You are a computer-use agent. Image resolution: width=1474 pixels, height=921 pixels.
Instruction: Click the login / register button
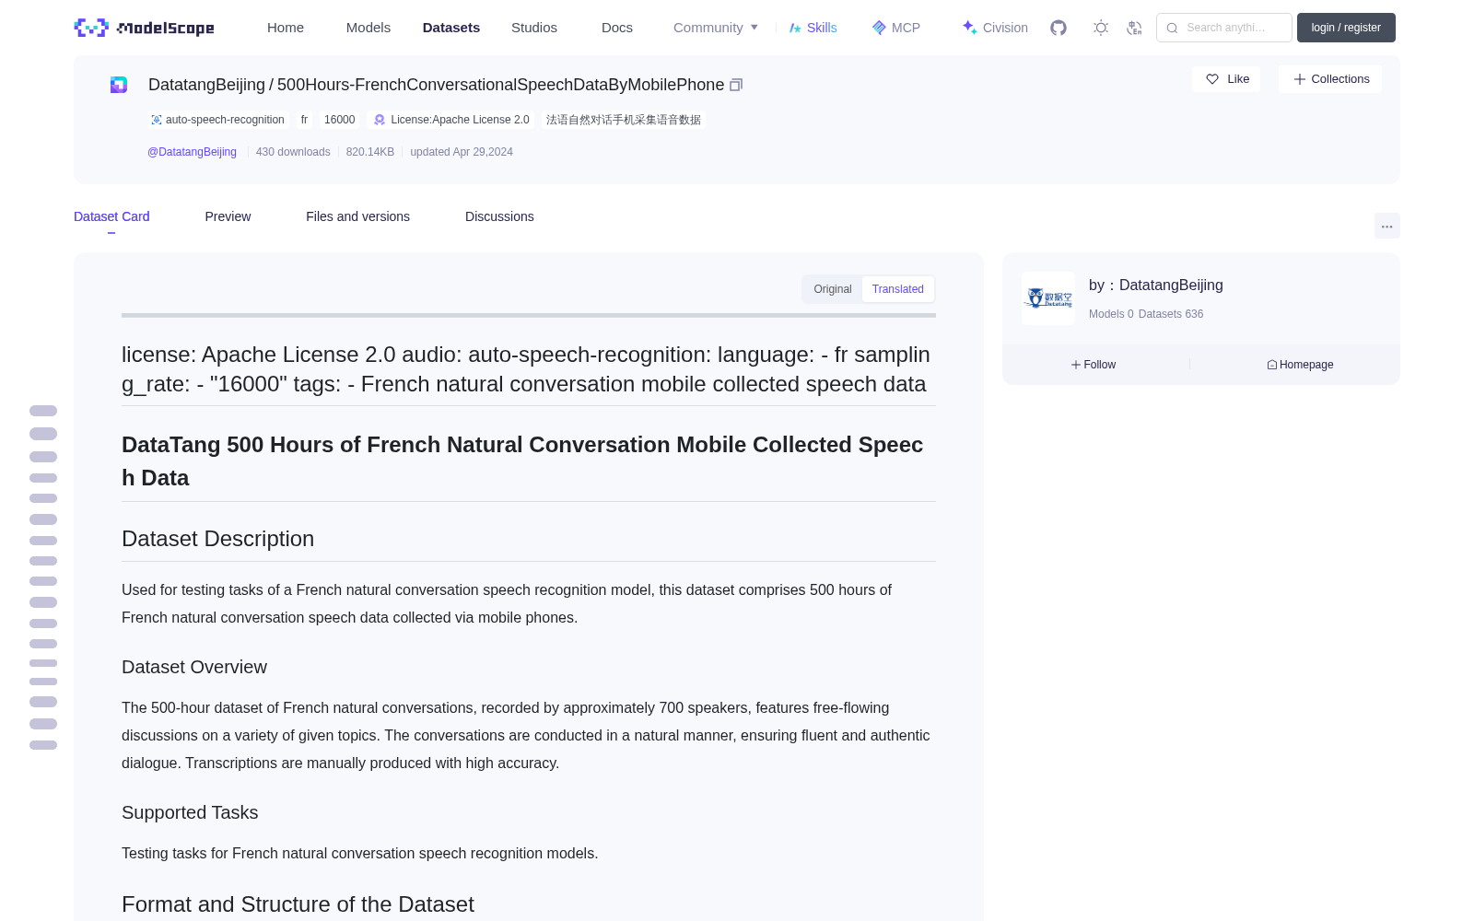(x=1346, y=28)
